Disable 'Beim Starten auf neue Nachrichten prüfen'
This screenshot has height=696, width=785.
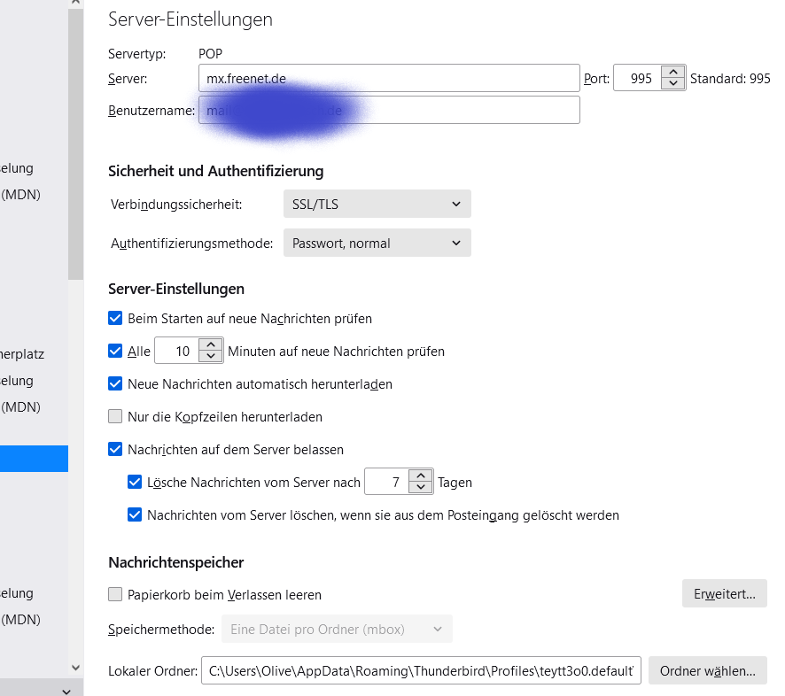coord(115,318)
